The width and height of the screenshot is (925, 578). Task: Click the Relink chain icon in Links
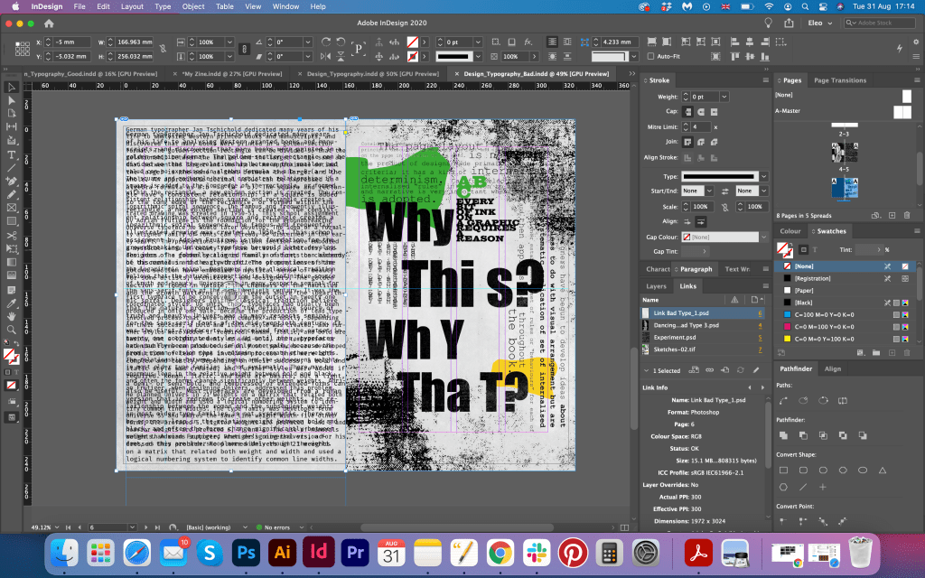pyautogui.click(x=709, y=369)
